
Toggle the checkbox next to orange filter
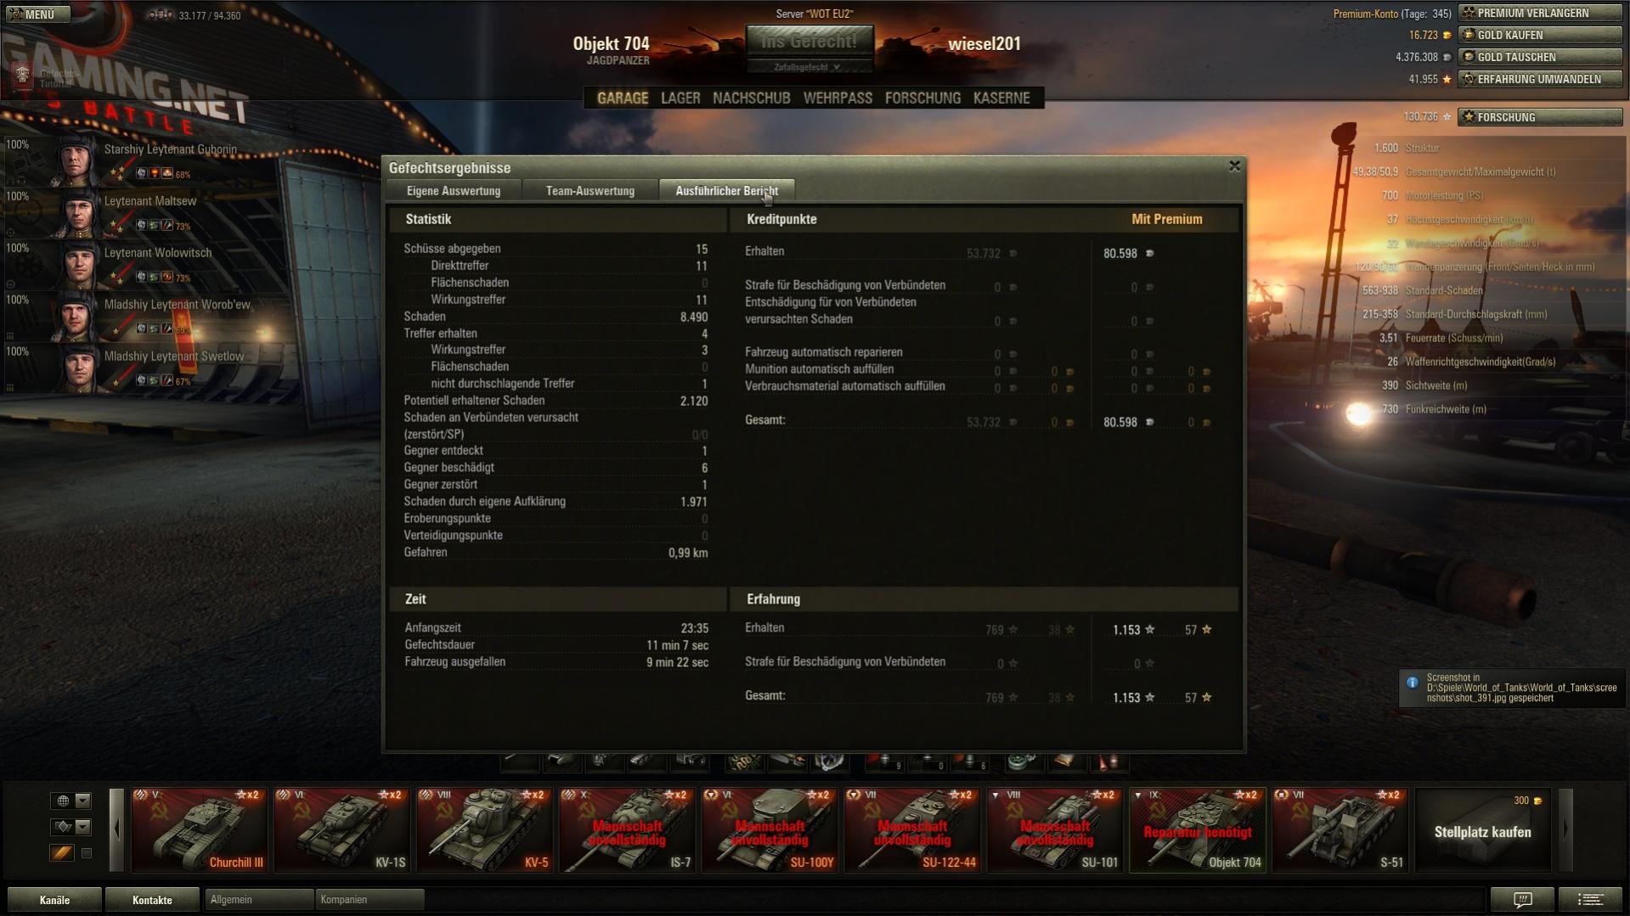click(86, 853)
